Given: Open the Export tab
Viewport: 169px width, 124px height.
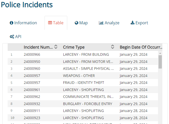Looking at the screenshot, I should click(x=139, y=23).
